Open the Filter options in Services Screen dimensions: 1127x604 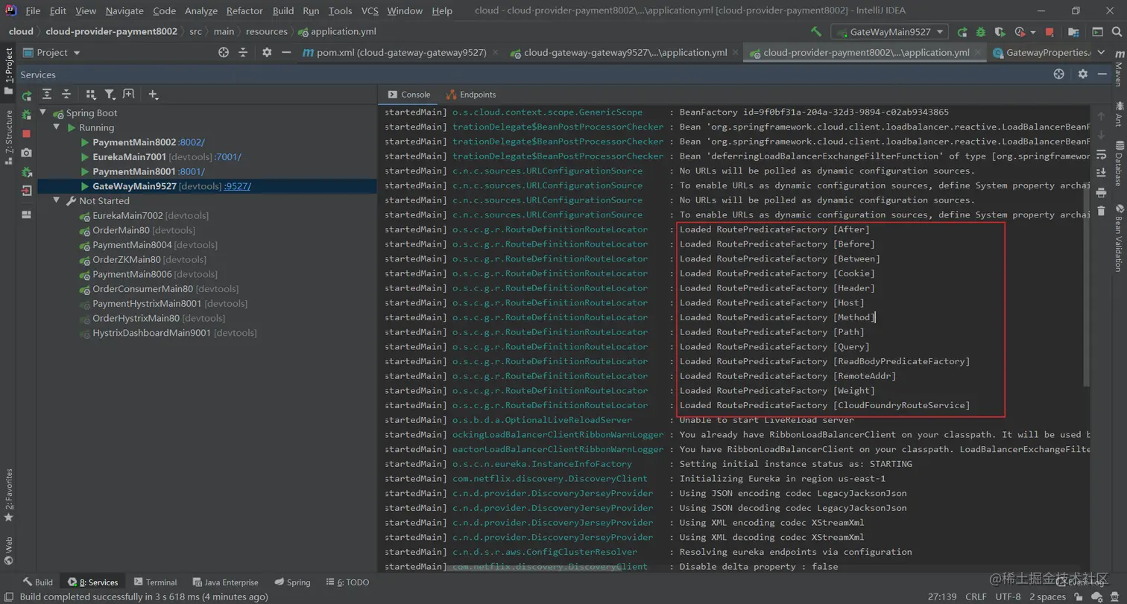point(110,95)
